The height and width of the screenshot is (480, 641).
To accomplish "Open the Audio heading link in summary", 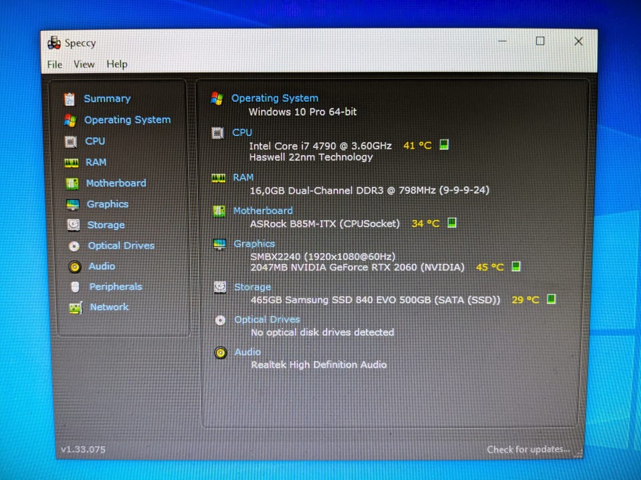I will (247, 352).
